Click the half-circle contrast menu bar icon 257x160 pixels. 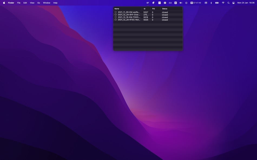click(165, 3)
